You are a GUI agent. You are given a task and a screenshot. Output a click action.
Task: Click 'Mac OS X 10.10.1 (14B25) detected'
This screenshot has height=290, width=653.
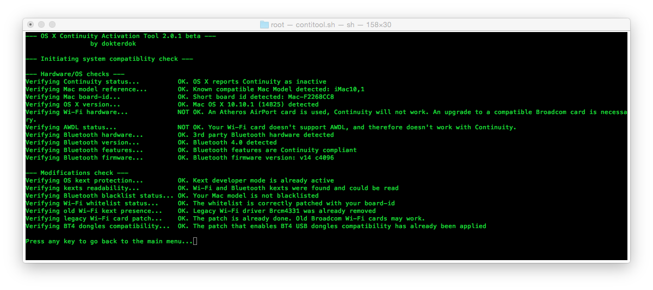tap(256, 104)
